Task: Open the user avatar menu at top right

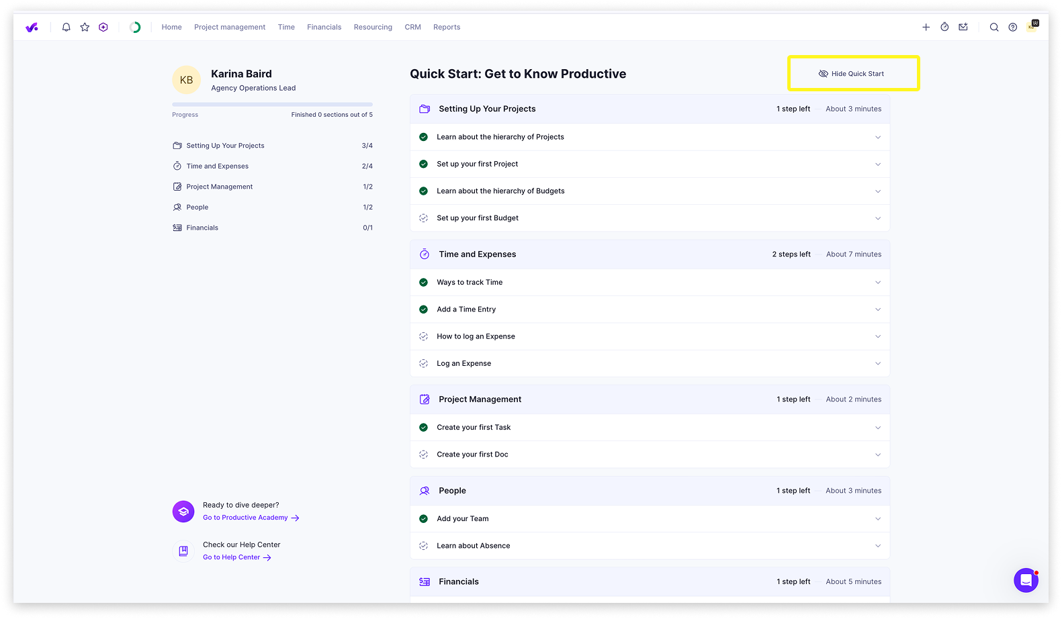Action: [1032, 27]
